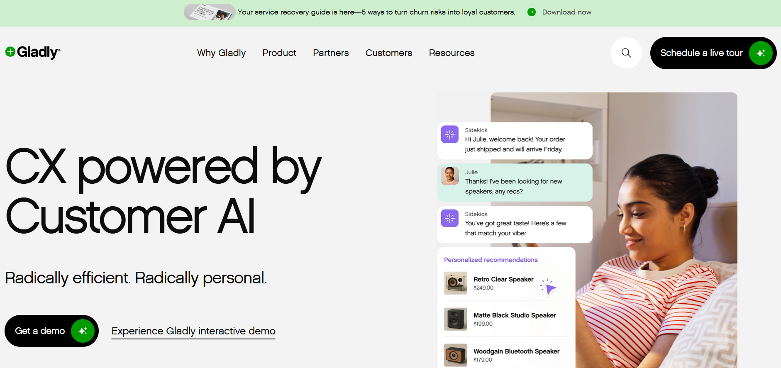Open the Why Gladly menu
The width and height of the screenshot is (781, 368).
[x=221, y=53]
